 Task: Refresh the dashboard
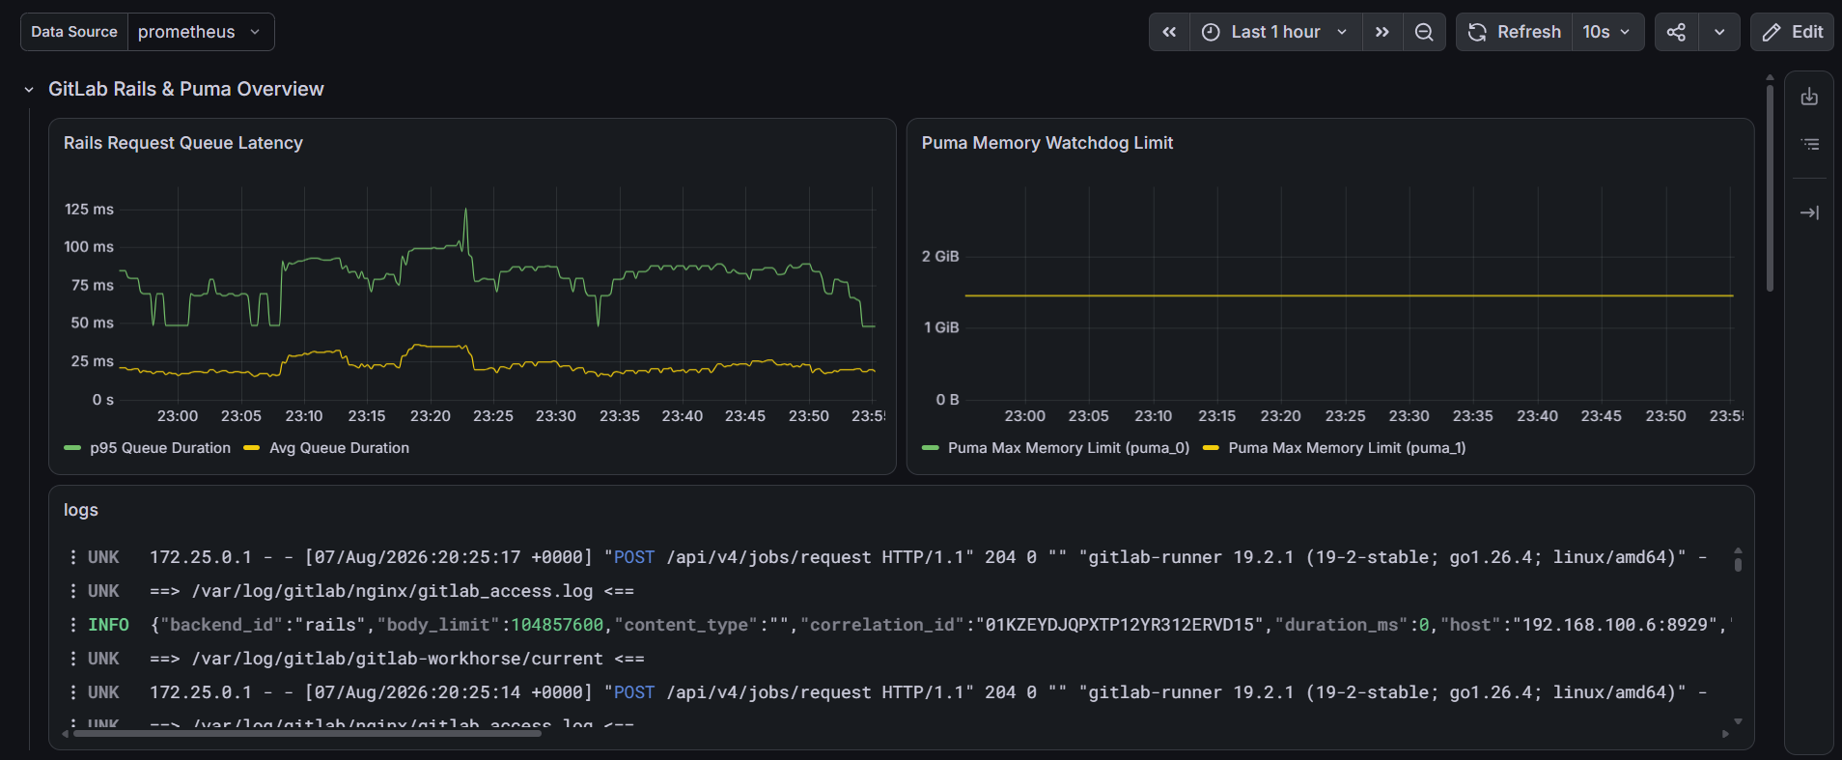pos(1515,32)
